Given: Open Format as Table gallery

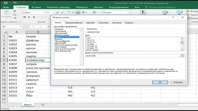Looking at the screenshot, I should tap(165, 12).
